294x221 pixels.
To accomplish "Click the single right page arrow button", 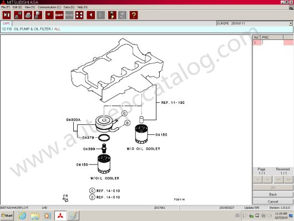I will 267,179.
